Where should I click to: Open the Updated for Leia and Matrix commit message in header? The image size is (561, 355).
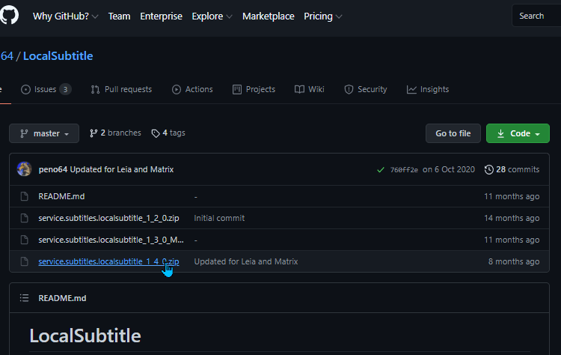pos(122,169)
